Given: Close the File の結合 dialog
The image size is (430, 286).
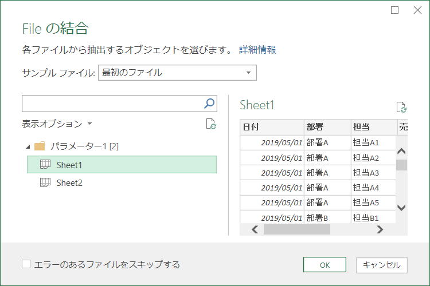Looking at the screenshot, I should (417, 10).
